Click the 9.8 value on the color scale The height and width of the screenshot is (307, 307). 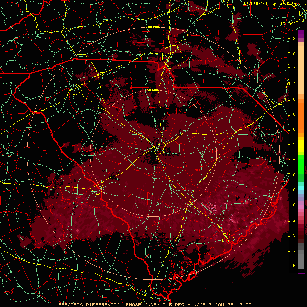tap(292, 38)
